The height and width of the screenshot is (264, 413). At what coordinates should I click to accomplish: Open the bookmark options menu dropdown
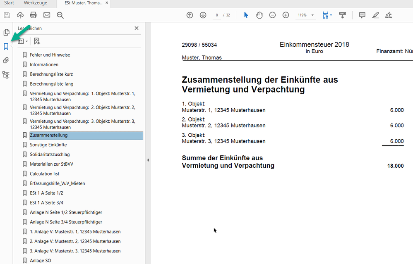click(x=23, y=41)
